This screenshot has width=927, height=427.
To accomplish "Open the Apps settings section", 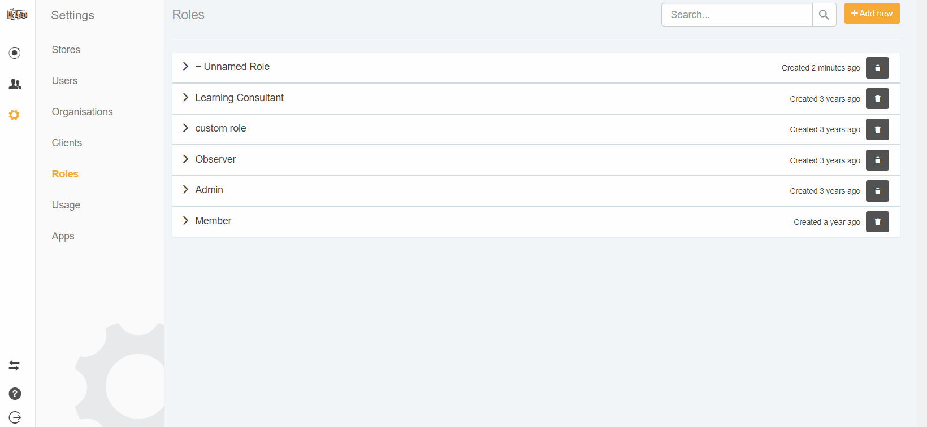I will tap(63, 236).
